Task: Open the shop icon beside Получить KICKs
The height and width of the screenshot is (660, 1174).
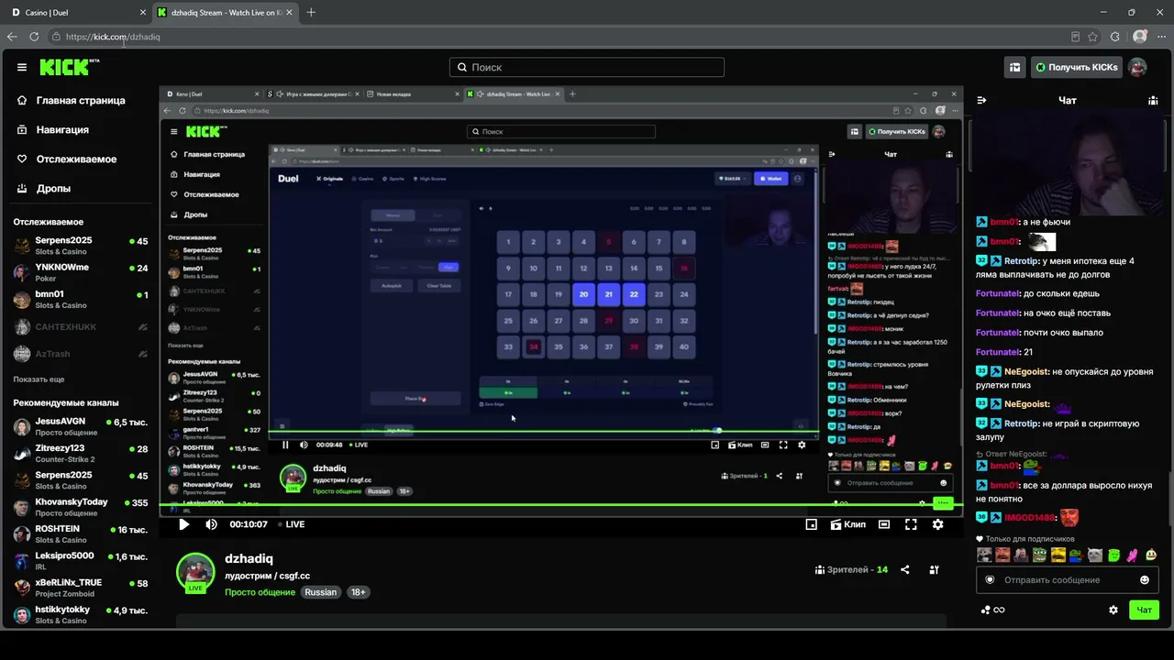Action: pos(1014,67)
